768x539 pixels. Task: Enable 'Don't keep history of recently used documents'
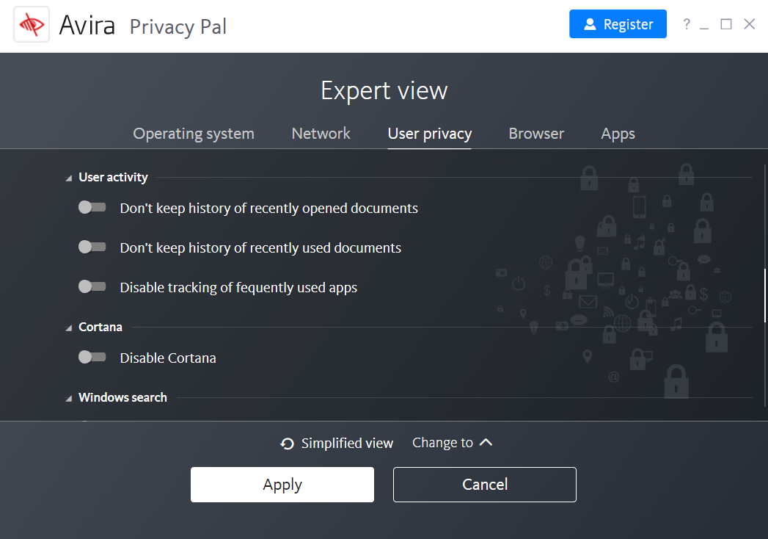click(x=92, y=247)
